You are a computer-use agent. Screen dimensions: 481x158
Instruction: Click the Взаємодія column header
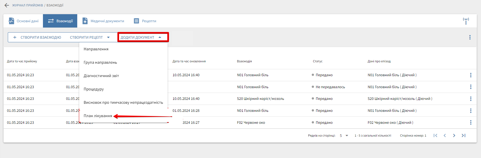click(244, 61)
